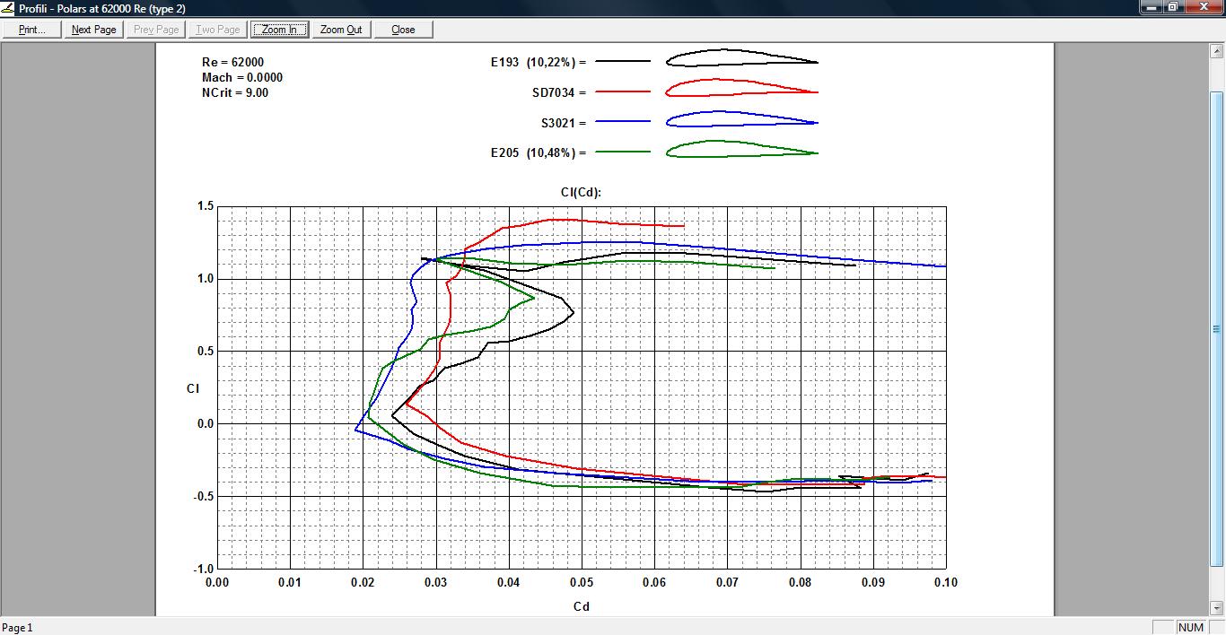This screenshot has height=635, width=1226.
Task: Click the vertical scrollbar up arrow
Action: (x=1217, y=50)
